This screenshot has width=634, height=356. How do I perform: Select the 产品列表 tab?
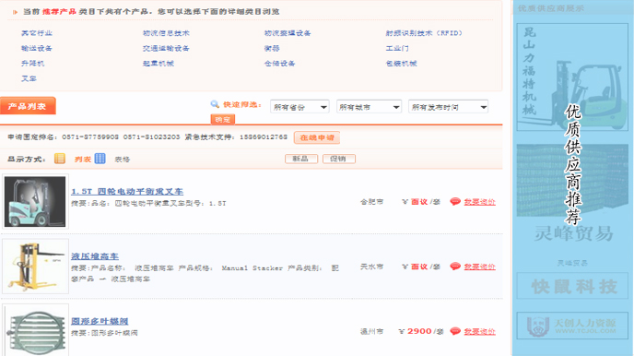pyautogui.click(x=28, y=106)
